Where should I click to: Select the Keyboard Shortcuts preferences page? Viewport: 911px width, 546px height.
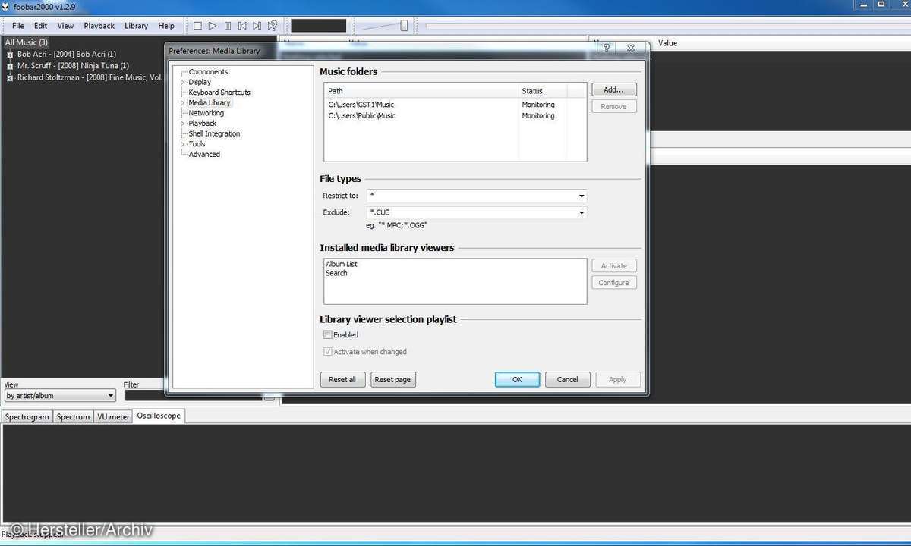[x=219, y=93]
